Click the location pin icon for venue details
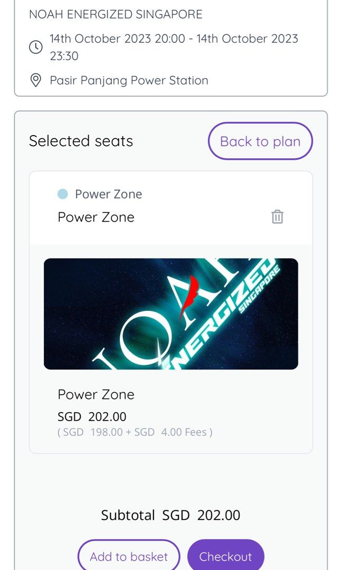The image size is (342, 570). [x=35, y=81]
